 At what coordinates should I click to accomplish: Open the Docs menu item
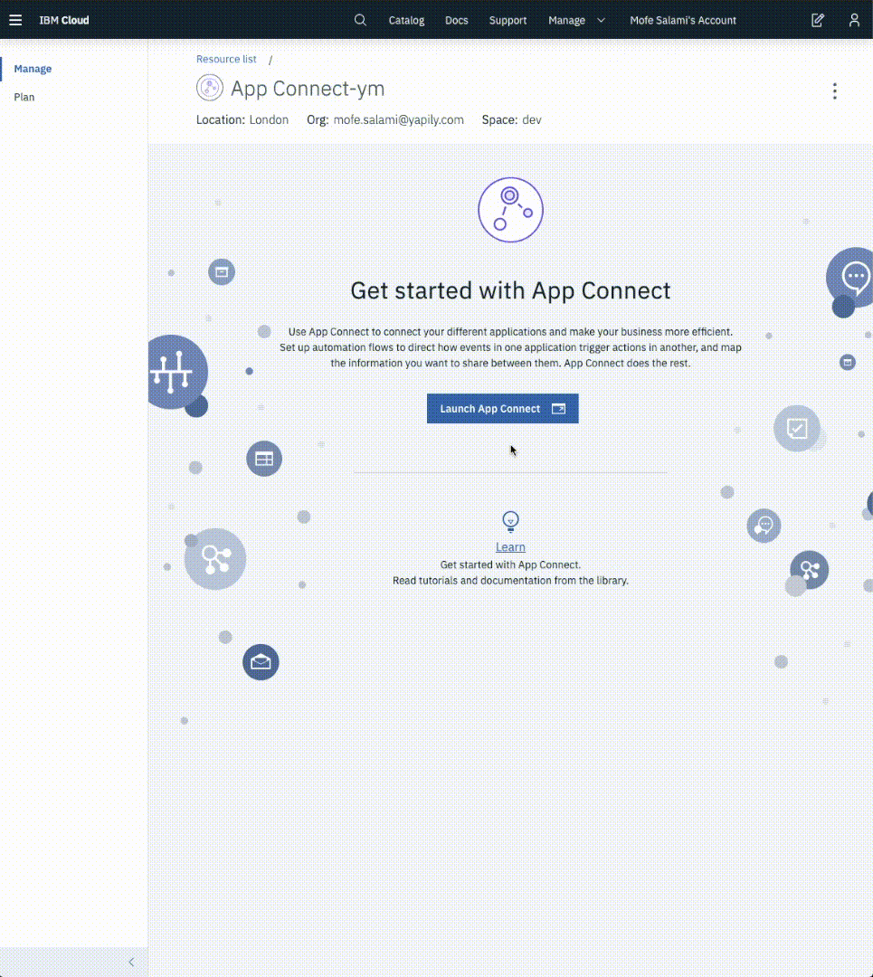456,20
